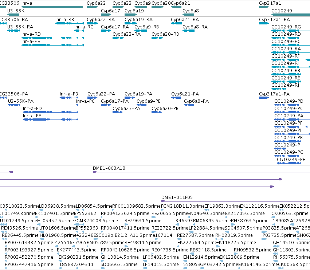Select the Cyp317a1 gene label
The image size is (310, 270).
270,3
